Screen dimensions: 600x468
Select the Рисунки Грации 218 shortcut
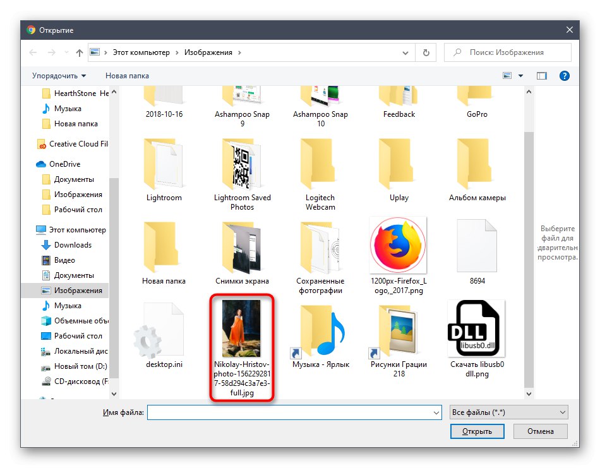(399, 341)
